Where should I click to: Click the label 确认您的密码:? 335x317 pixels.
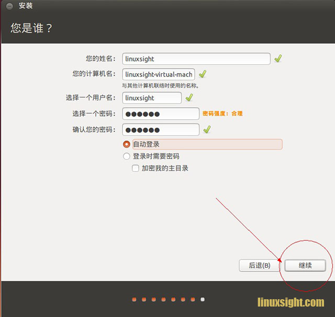point(94,130)
